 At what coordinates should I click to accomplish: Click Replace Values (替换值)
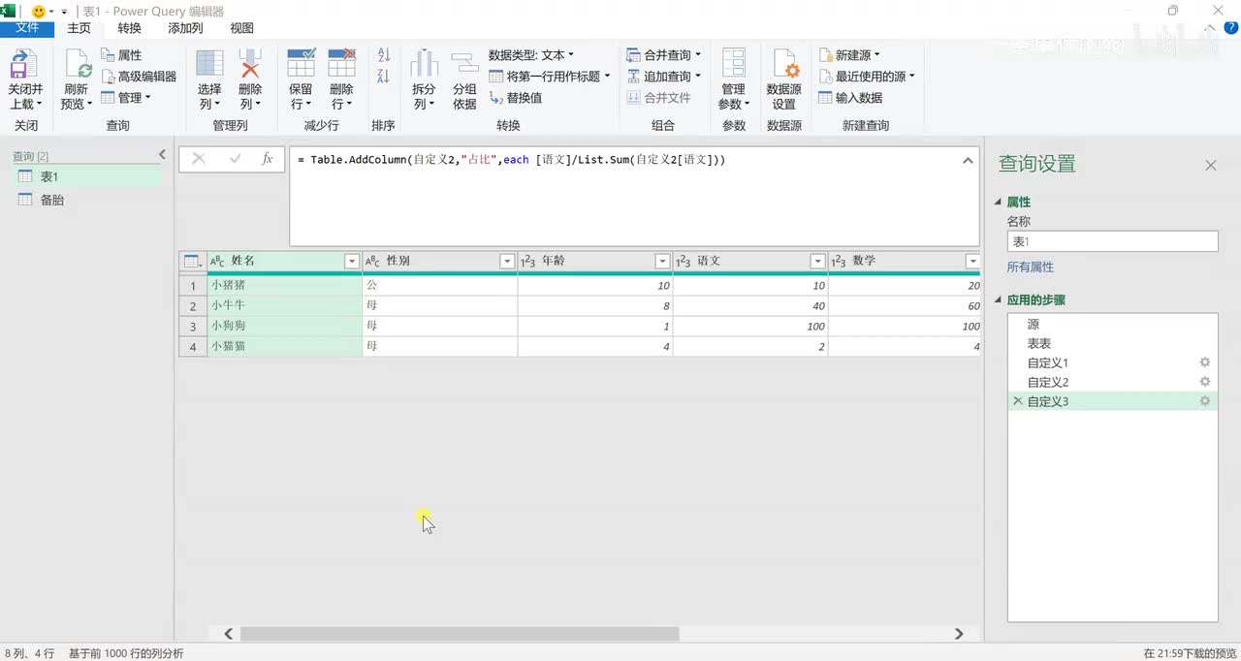(516, 98)
